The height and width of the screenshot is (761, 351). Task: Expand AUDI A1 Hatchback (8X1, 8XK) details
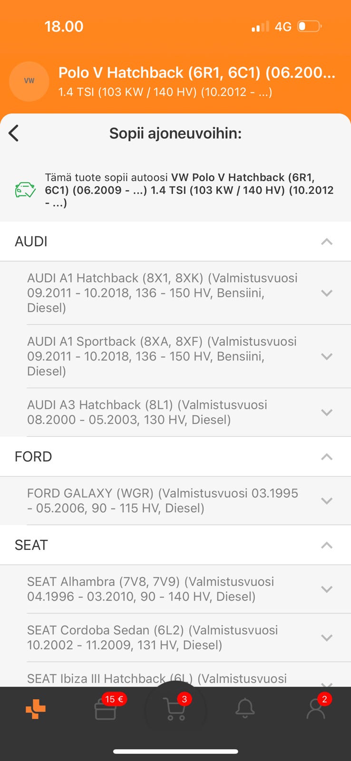(x=326, y=293)
